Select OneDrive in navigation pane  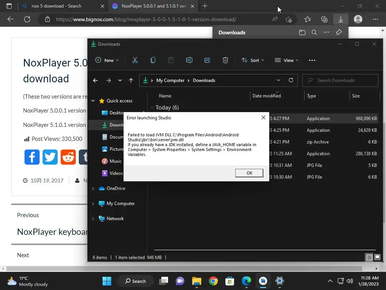click(x=116, y=188)
